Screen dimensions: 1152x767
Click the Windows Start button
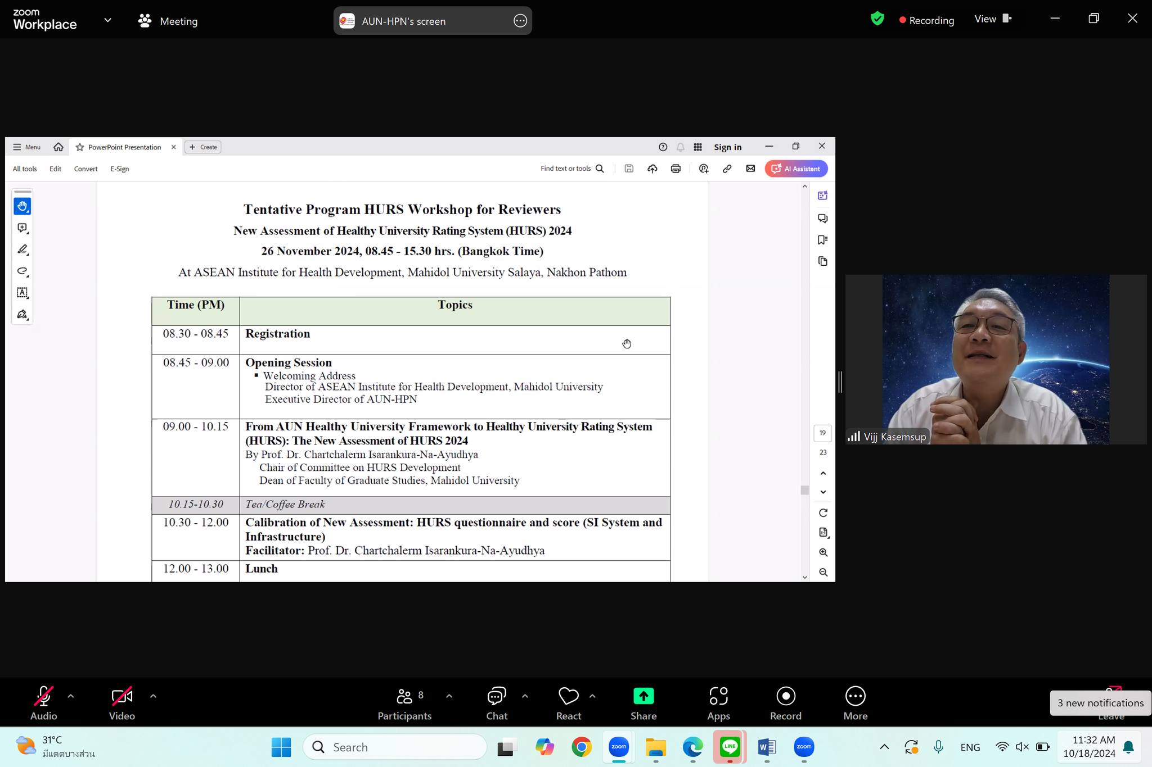pyautogui.click(x=281, y=747)
